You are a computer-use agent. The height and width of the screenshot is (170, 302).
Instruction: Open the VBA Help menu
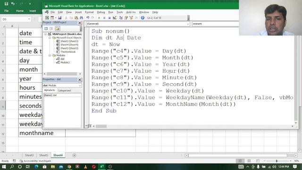[x=155, y=12]
